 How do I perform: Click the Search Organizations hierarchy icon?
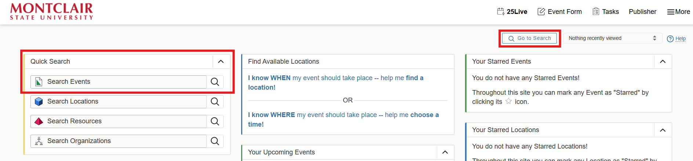click(x=39, y=141)
